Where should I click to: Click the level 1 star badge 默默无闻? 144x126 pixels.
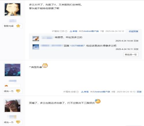18,26
